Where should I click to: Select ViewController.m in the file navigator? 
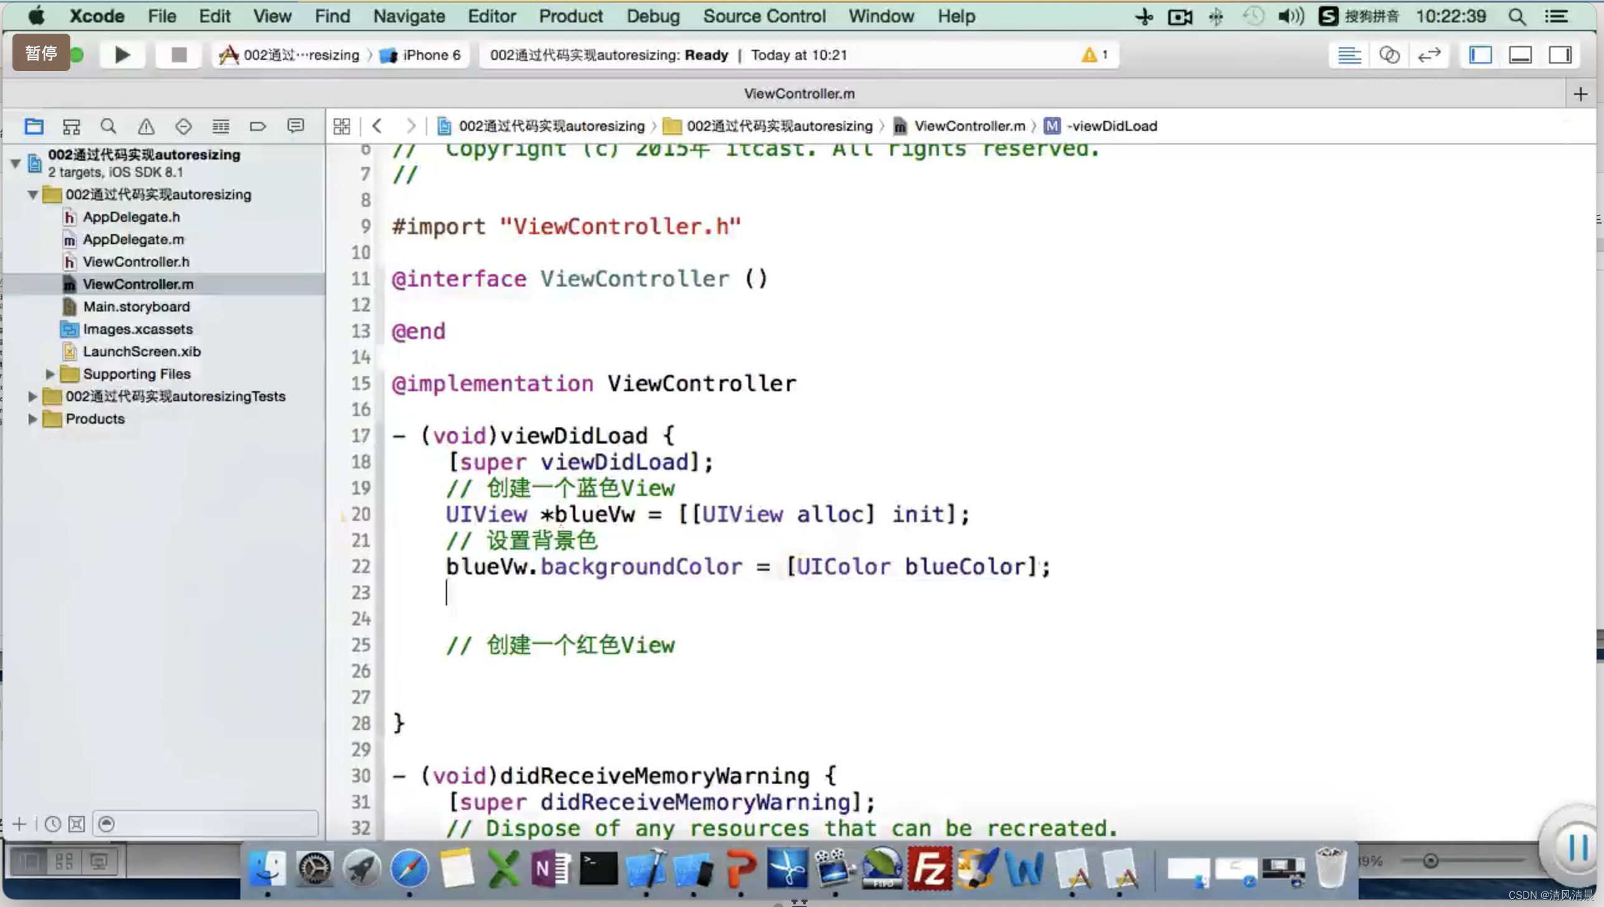coord(138,284)
